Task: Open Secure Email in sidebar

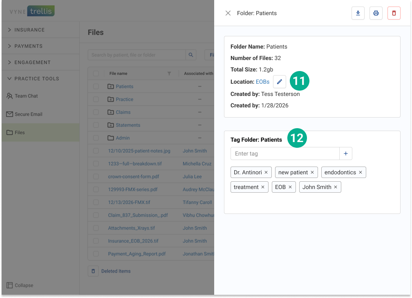Action: 28,114
